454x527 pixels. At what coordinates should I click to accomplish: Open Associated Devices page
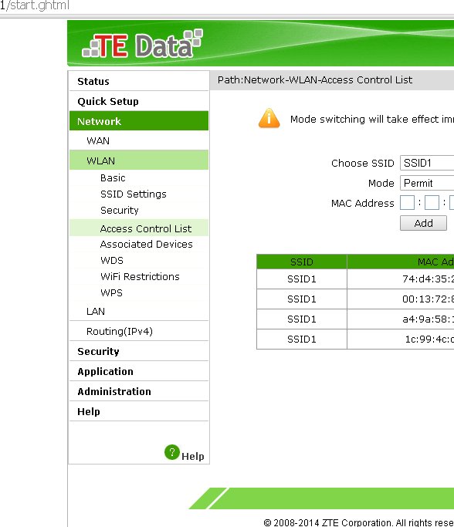[x=146, y=244]
